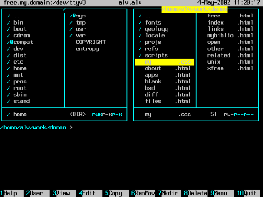Click the 6 RenMov function key

[x=143, y=193]
